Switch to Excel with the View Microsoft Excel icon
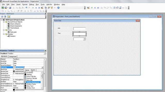The image size is (165, 92). tap(3, 8)
